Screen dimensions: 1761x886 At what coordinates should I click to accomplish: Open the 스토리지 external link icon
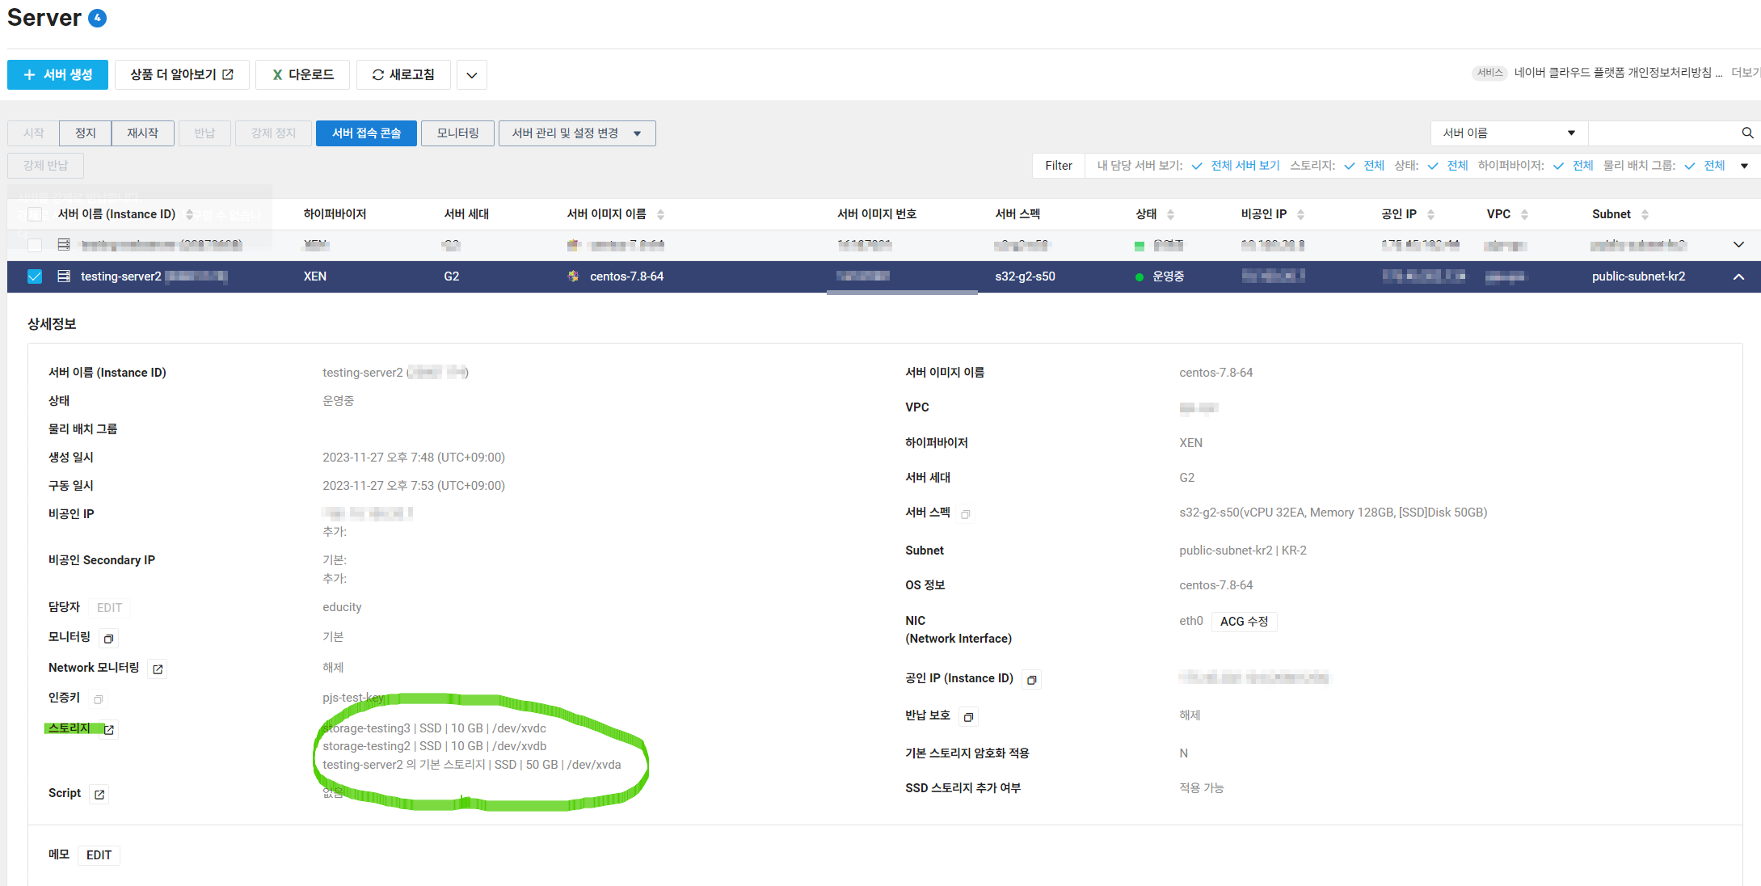click(109, 730)
